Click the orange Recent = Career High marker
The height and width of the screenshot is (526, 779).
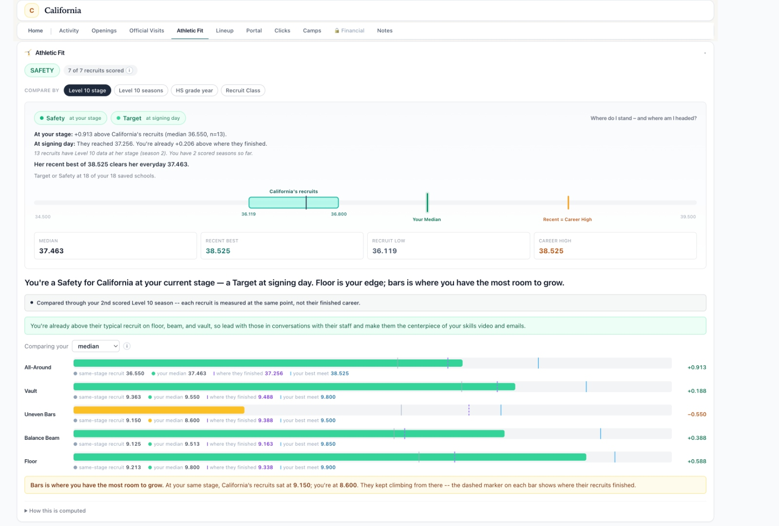coord(568,203)
